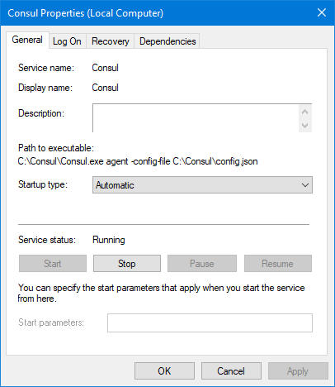335x387 pixels.
Task: Focus the Description text box
Action: [196, 118]
